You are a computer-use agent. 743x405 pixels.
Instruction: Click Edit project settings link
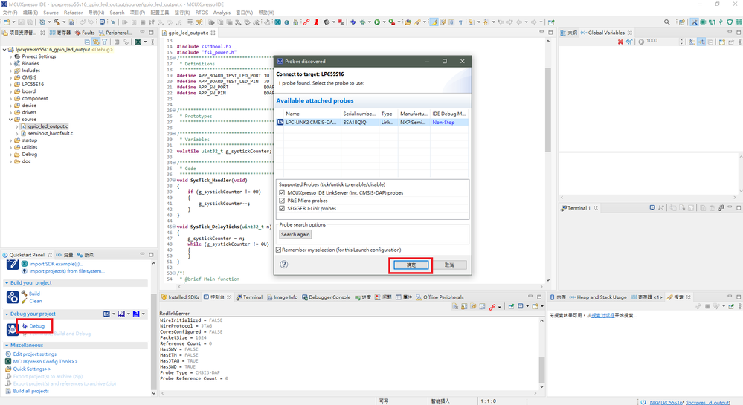coord(35,354)
